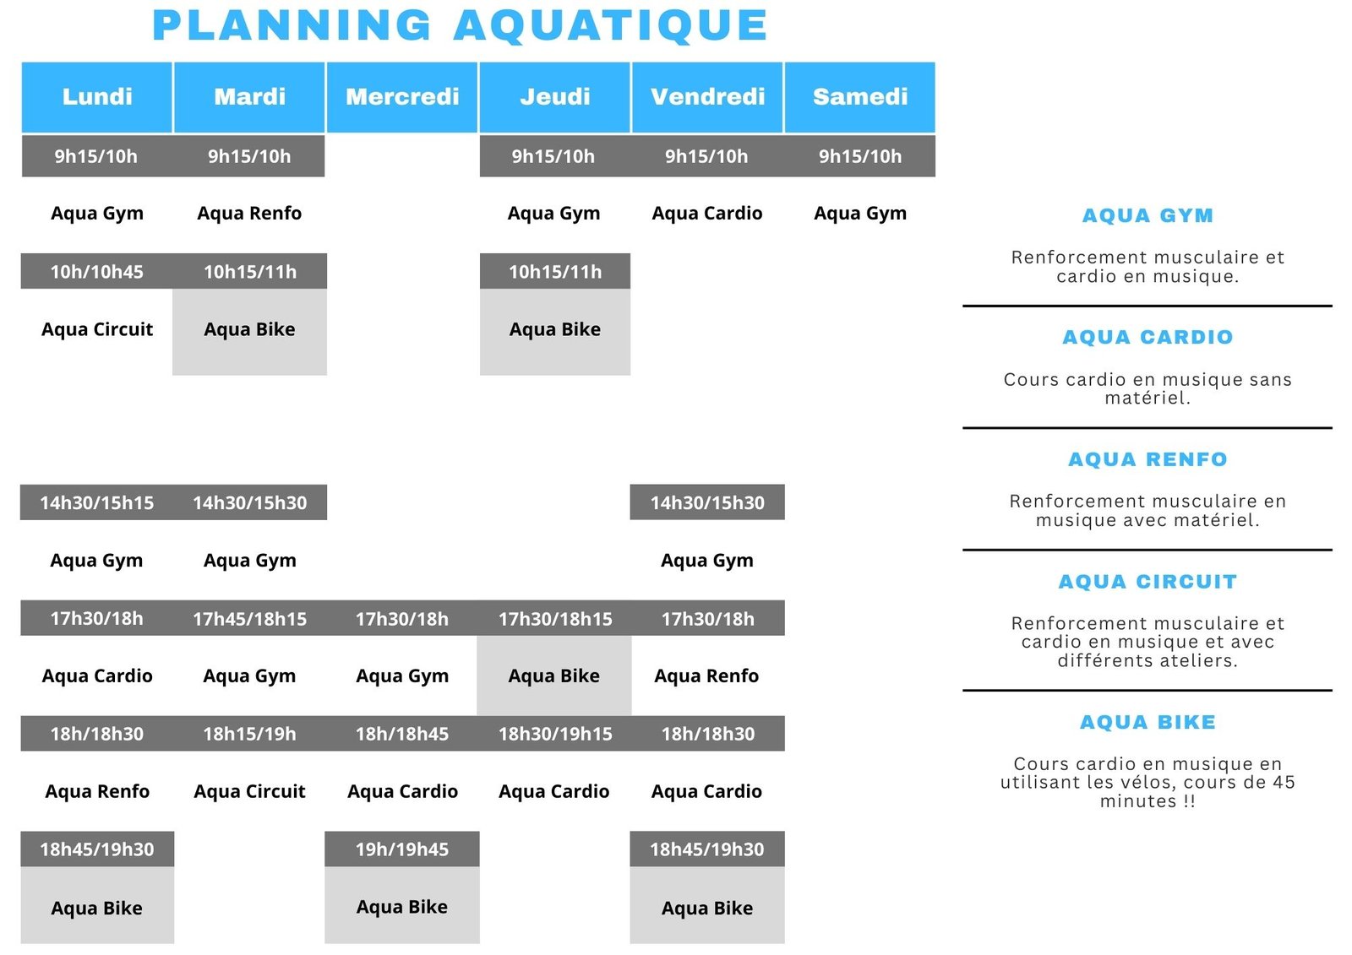Screen dimensions: 1352x955
Task: Choose the Vendredi header cell
Action: (x=707, y=97)
